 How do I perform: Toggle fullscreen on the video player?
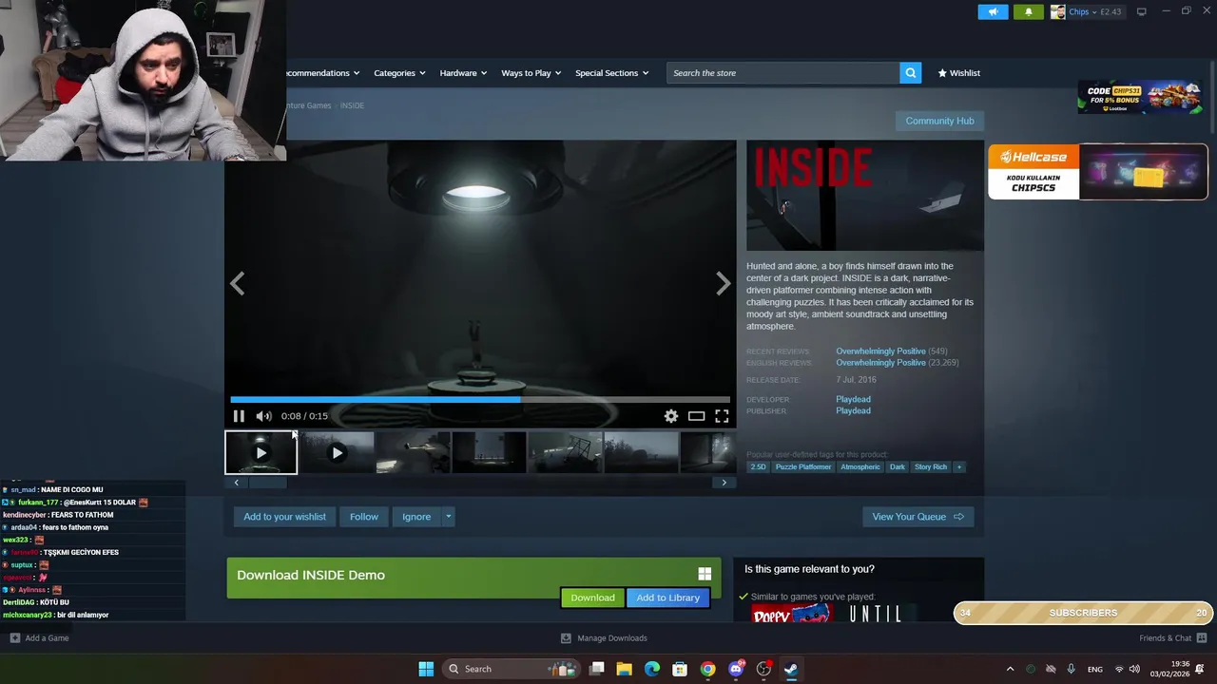pos(722,416)
